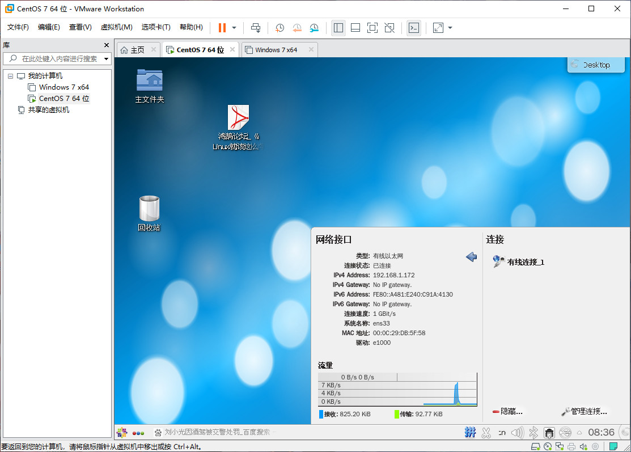631x452 pixels.
Task: Click the Bluetooth icon in the guest panel
Action: tap(533, 432)
